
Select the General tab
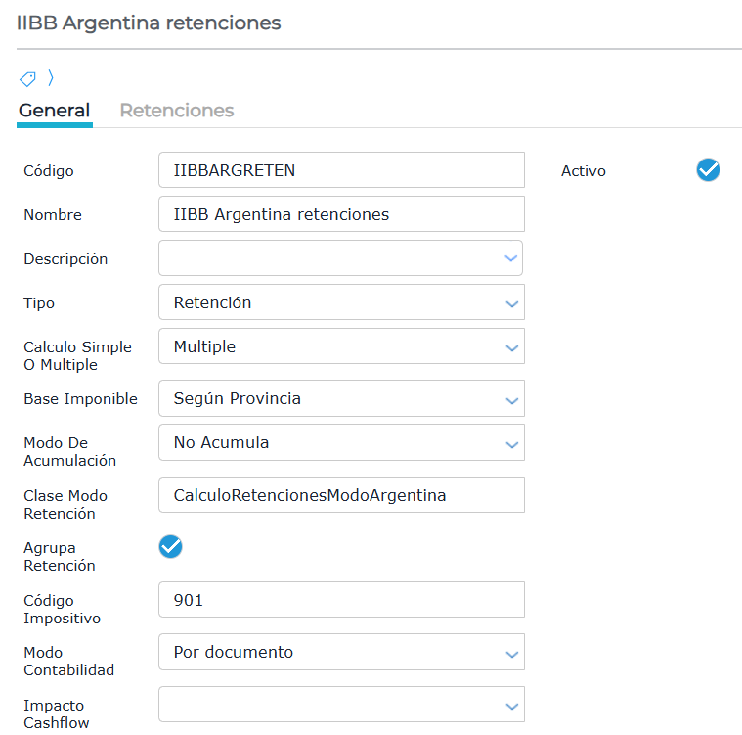tap(55, 111)
